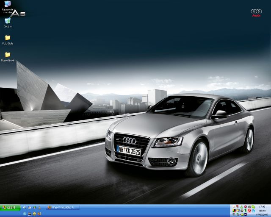Click the green running man tray icon
The image size is (271, 217).
245,211
